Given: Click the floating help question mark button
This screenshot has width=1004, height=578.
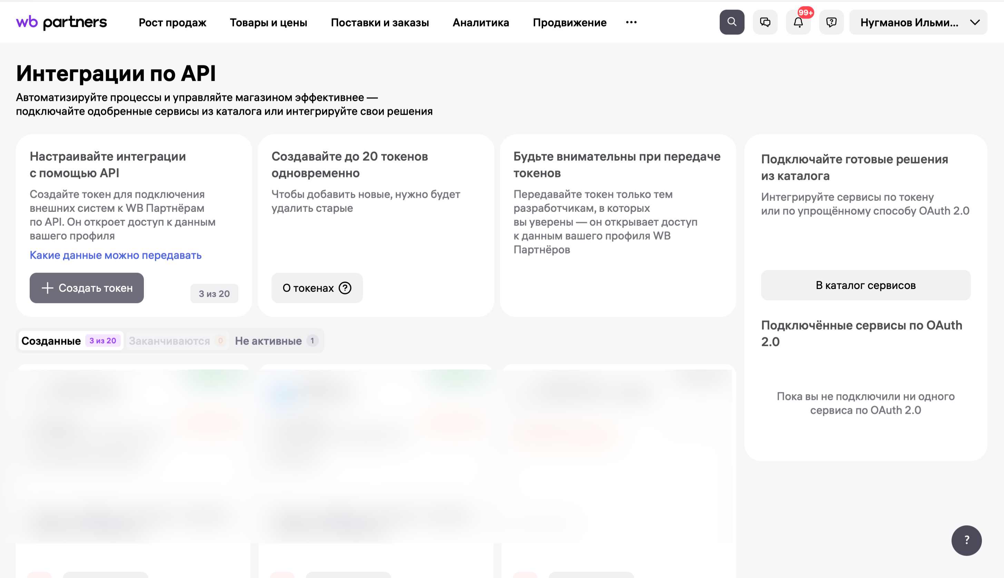Looking at the screenshot, I should (x=966, y=540).
